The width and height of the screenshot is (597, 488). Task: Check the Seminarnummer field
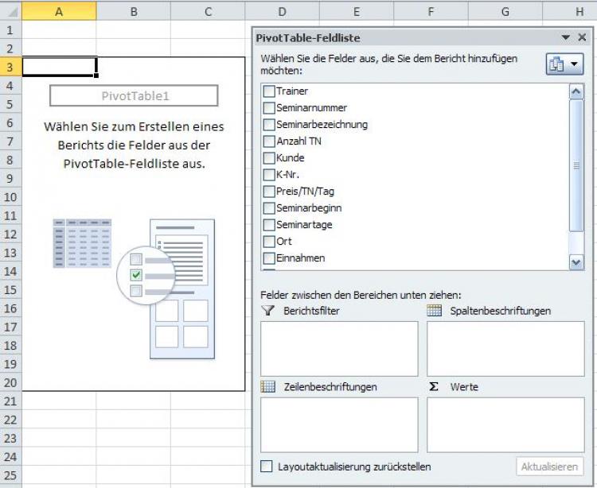269,108
